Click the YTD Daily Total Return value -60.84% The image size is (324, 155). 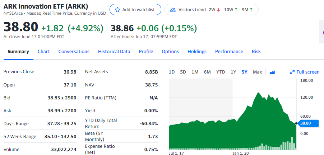(x=149, y=124)
